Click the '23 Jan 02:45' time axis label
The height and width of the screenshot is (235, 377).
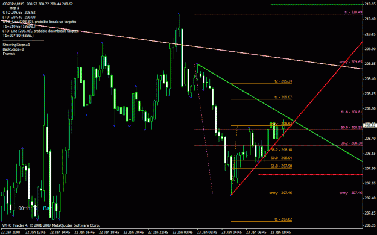[207, 232]
